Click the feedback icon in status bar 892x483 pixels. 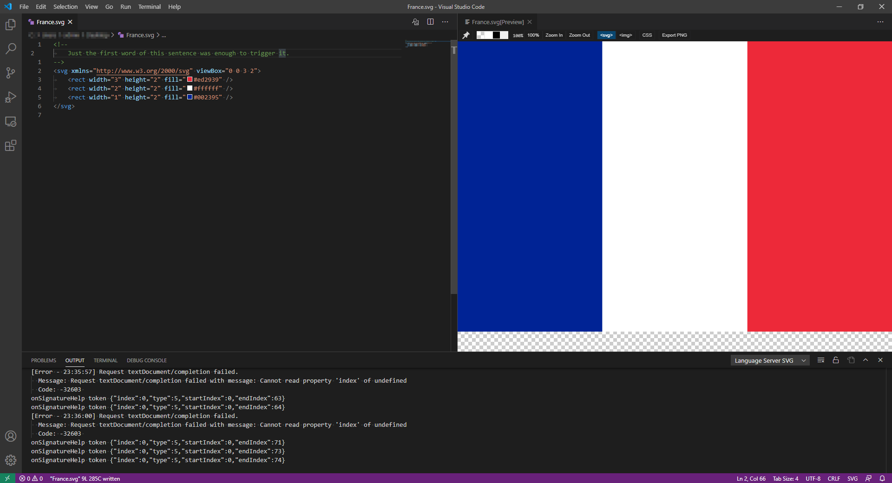click(x=868, y=478)
